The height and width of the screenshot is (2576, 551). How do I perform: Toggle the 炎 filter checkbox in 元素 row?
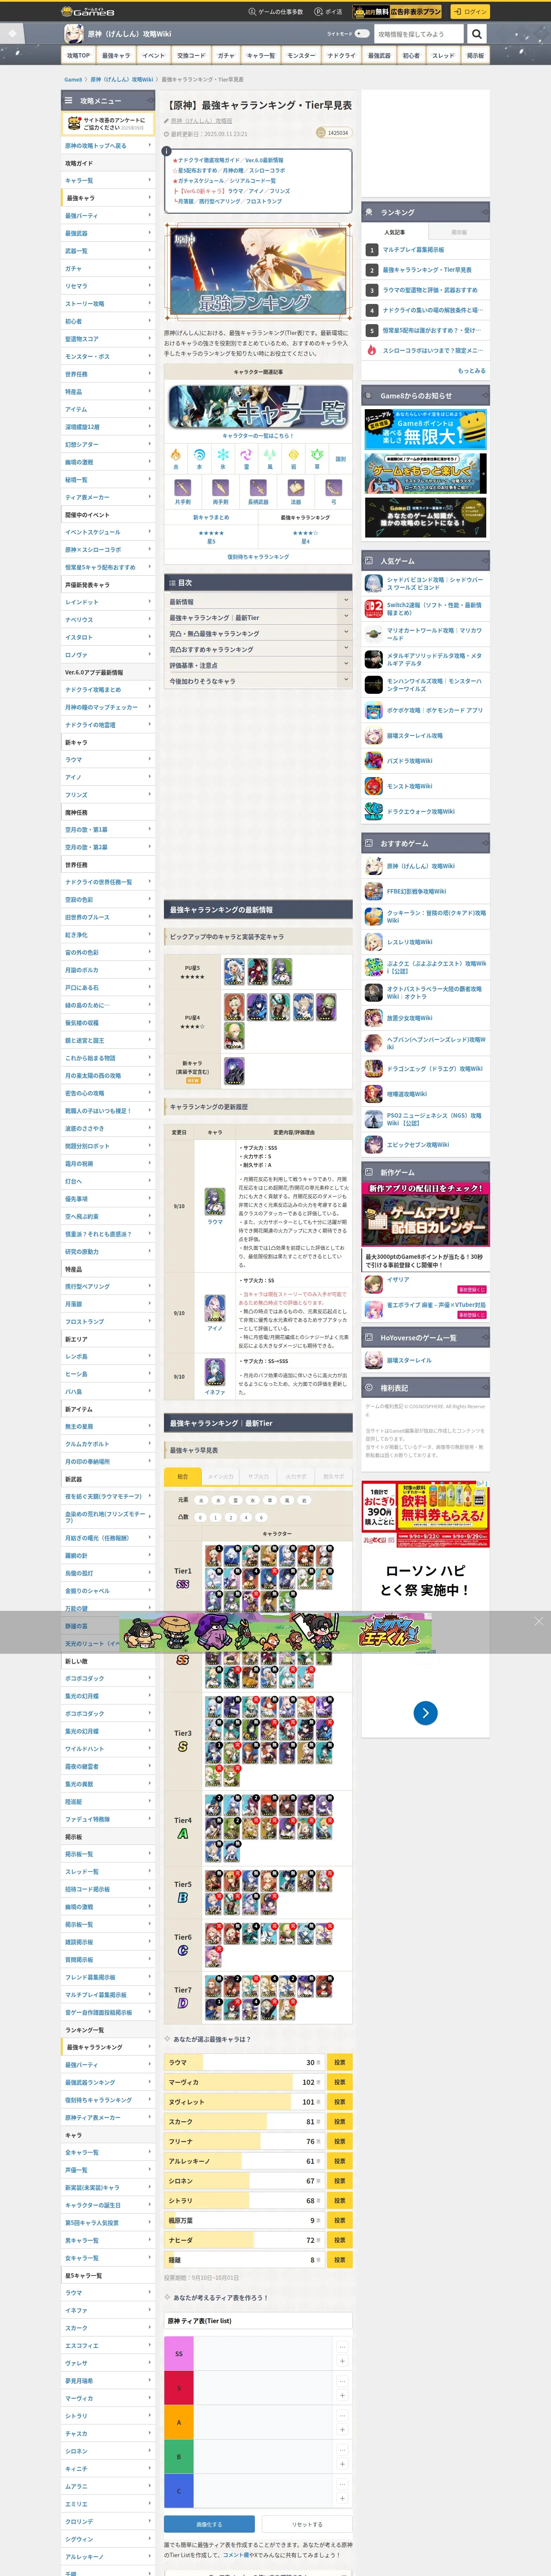201,1500
